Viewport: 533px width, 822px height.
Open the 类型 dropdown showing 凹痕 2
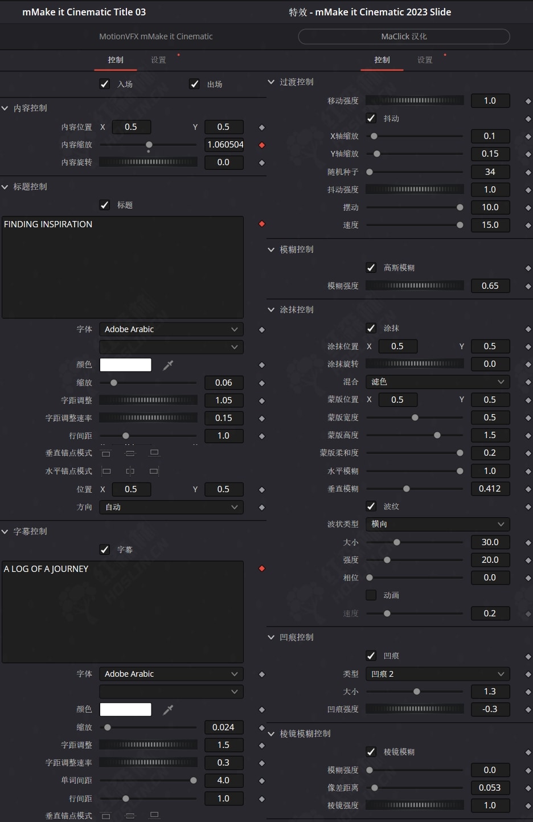tap(437, 674)
